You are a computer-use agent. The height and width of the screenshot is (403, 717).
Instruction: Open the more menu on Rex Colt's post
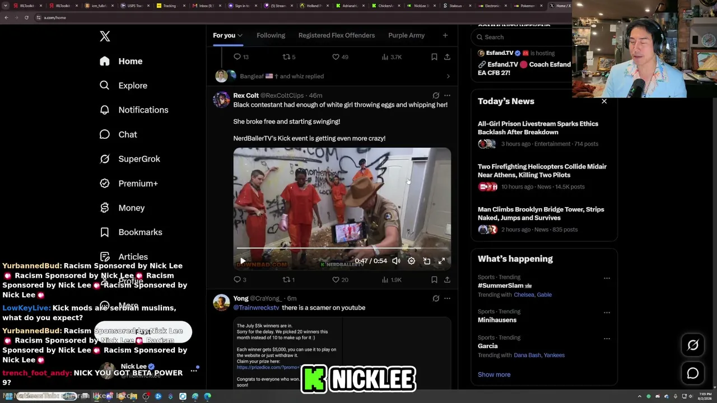[x=447, y=95]
